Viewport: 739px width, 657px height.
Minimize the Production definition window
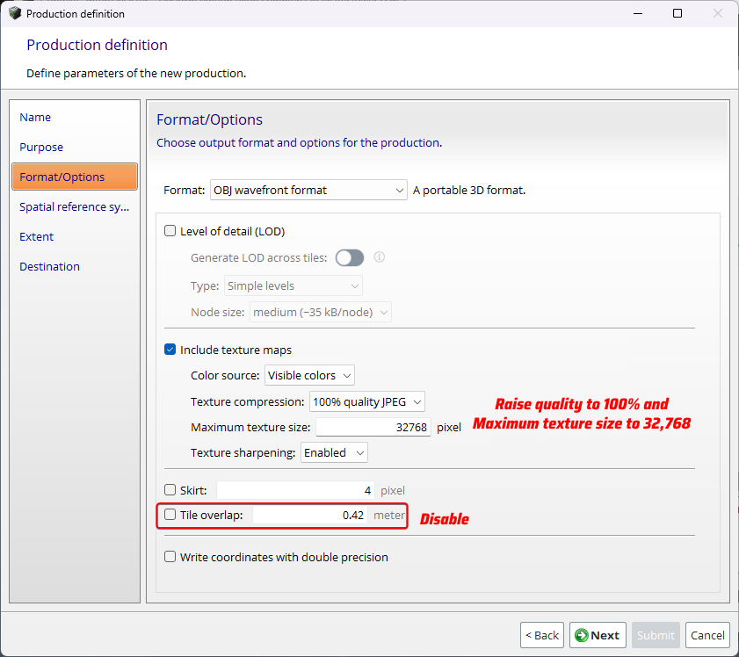(x=638, y=13)
